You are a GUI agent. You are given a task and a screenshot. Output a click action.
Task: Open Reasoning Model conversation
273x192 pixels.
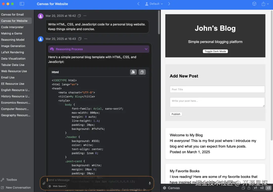[x=16, y=39]
